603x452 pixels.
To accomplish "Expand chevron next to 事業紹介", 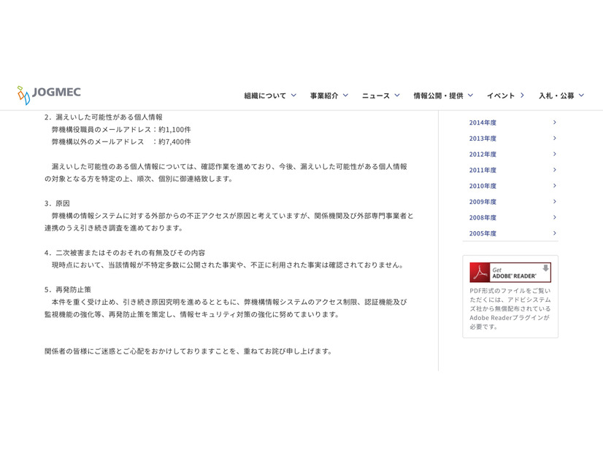I will tap(345, 96).
